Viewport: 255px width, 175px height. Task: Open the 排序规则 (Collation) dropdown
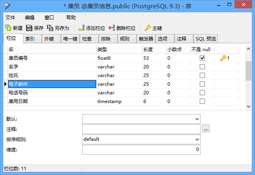196,139
